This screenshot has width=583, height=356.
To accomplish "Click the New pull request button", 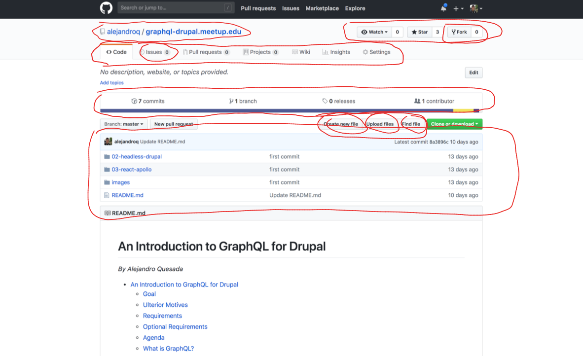I will 174,124.
